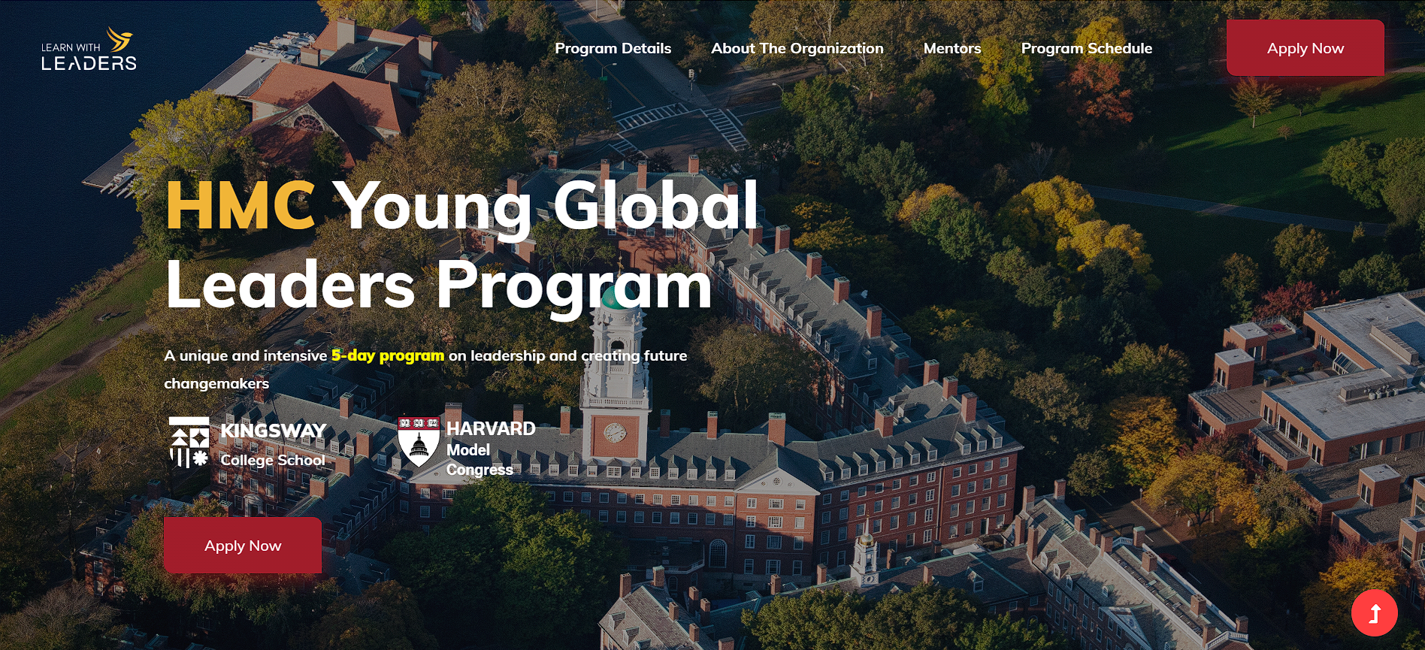The image size is (1425, 650).
Task: Click the clock face on the tower
Action: [x=615, y=433]
